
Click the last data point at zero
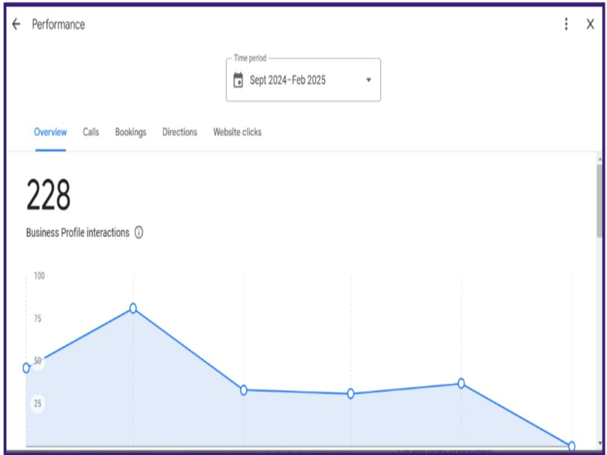[x=571, y=446]
